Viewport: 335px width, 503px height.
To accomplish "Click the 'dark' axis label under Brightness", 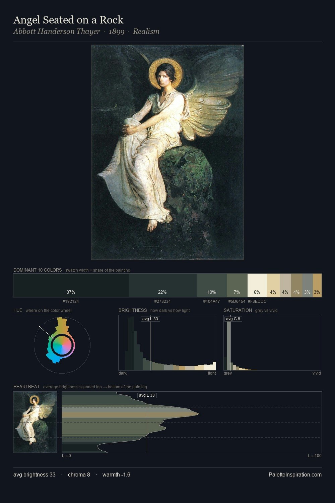I will [x=123, y=373].
